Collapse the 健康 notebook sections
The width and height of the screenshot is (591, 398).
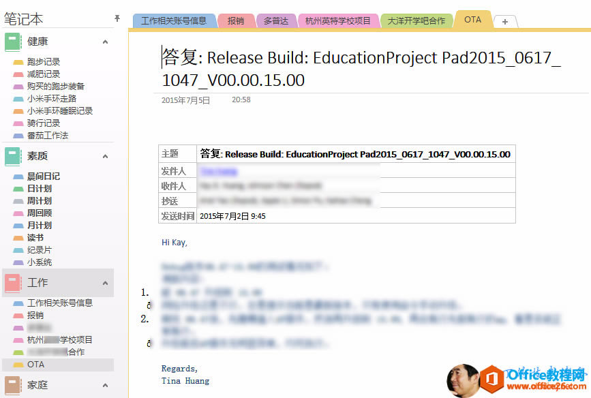[105, 42]
